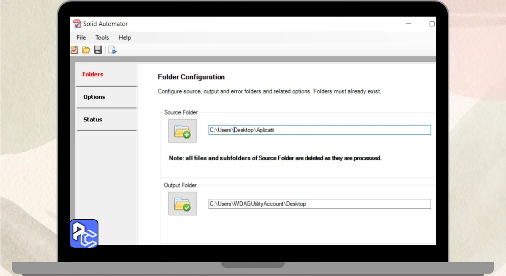Switch to the Options tab

click(x=94, y=97)
